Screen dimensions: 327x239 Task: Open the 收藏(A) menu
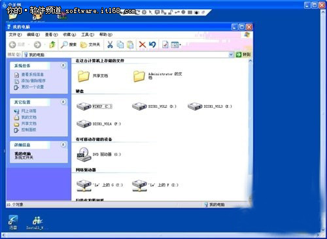click(69, 35)
